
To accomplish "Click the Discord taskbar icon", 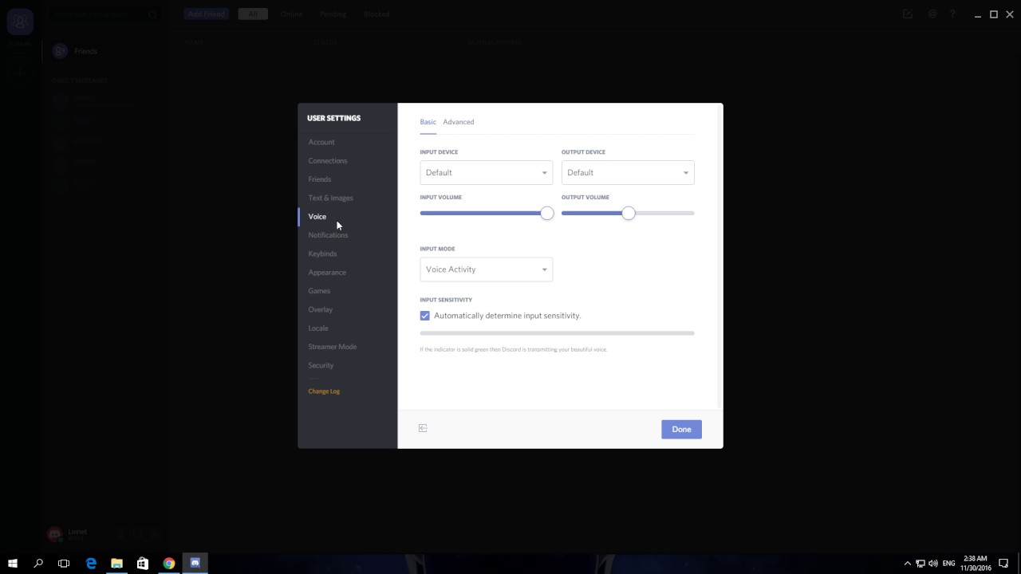I will click(195, 563).
